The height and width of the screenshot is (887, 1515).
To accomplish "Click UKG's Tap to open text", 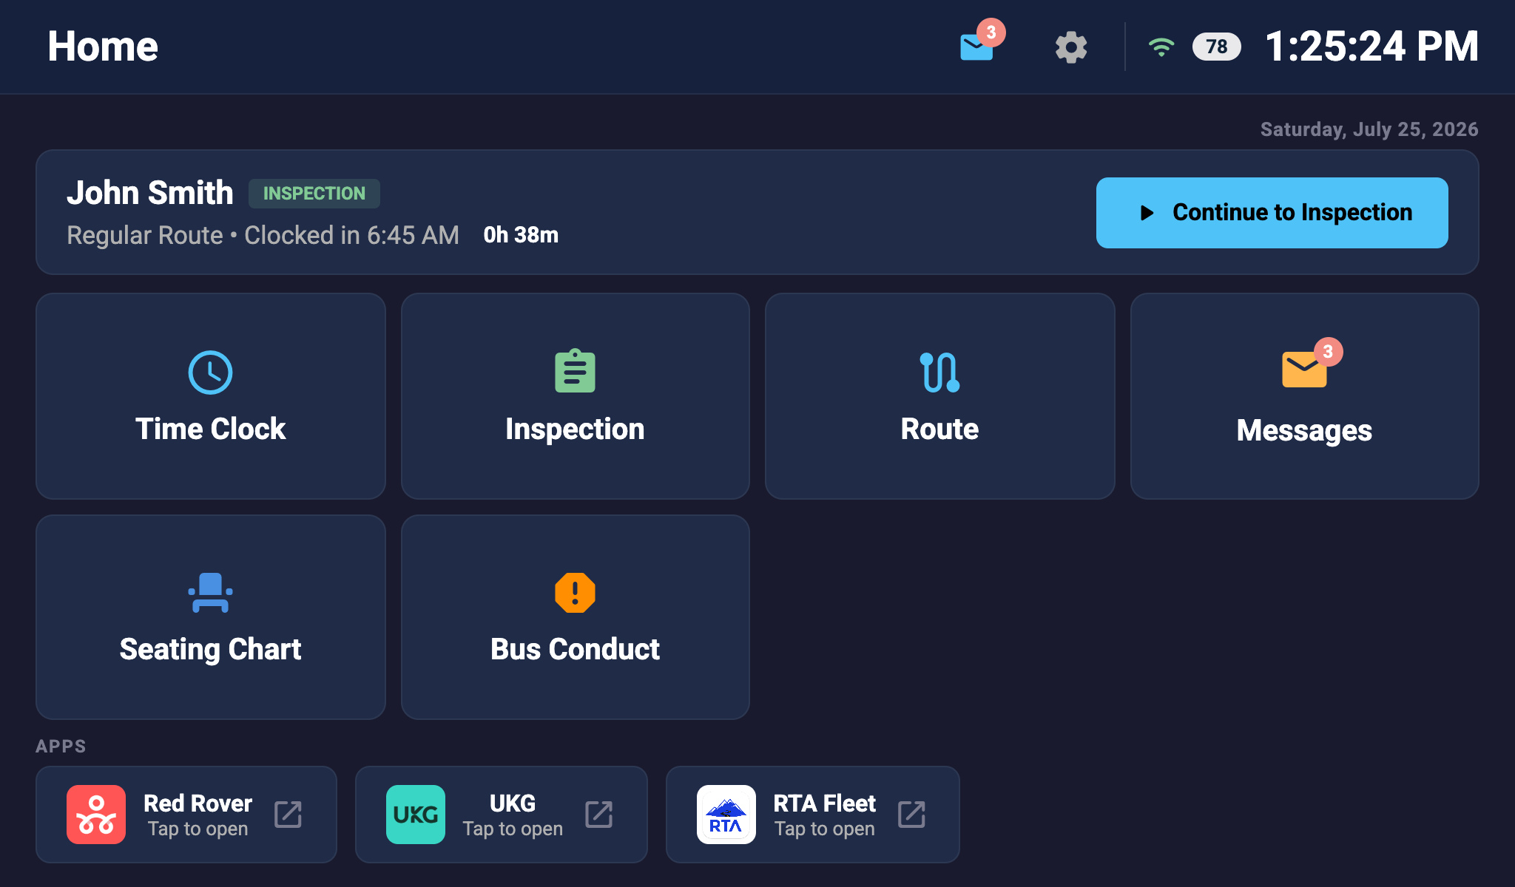I will click(513, 829).
